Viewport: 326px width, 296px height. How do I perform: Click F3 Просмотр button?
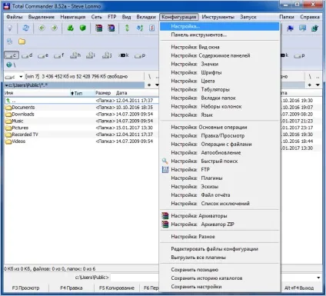point(25,288)
